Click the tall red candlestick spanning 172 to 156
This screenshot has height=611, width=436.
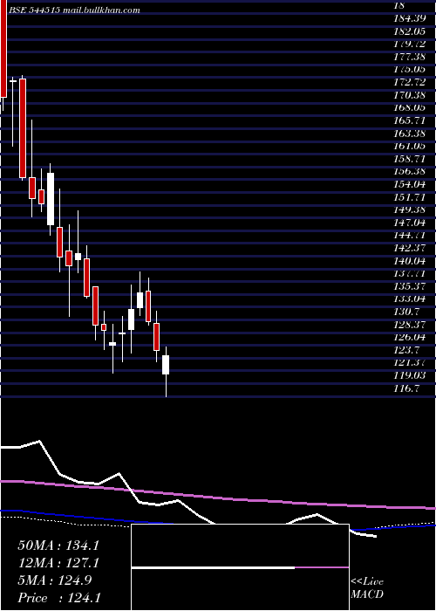23,128
